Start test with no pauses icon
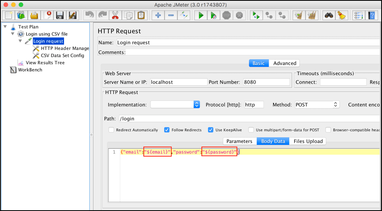Image resolution: width=382 pixels, height=211 pixels. click(214, 15)
